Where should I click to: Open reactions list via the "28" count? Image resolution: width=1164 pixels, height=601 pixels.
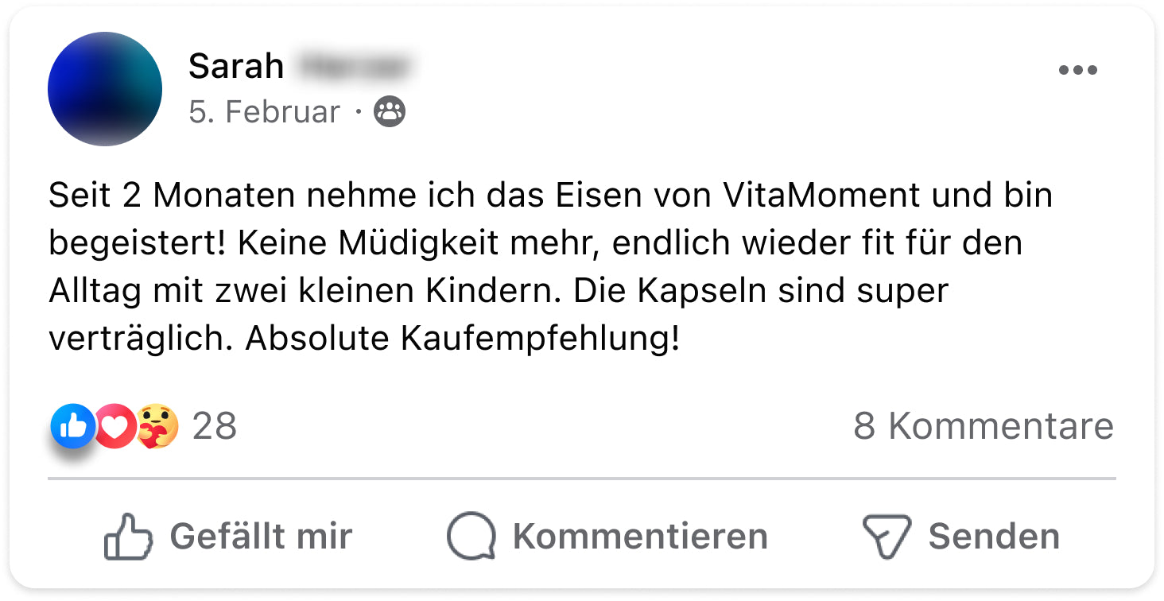[x=215, y=426]
